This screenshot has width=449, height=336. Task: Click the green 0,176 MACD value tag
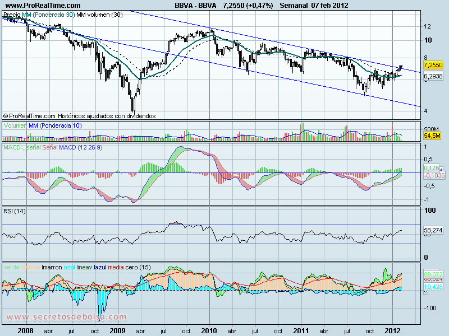431,168
